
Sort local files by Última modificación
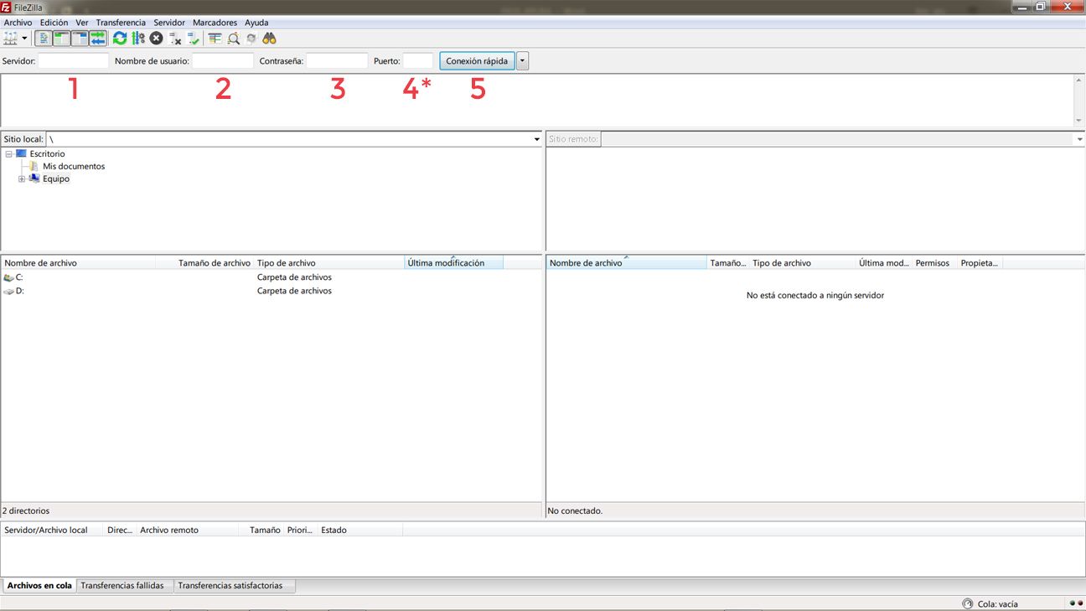[x=454, y=263]
